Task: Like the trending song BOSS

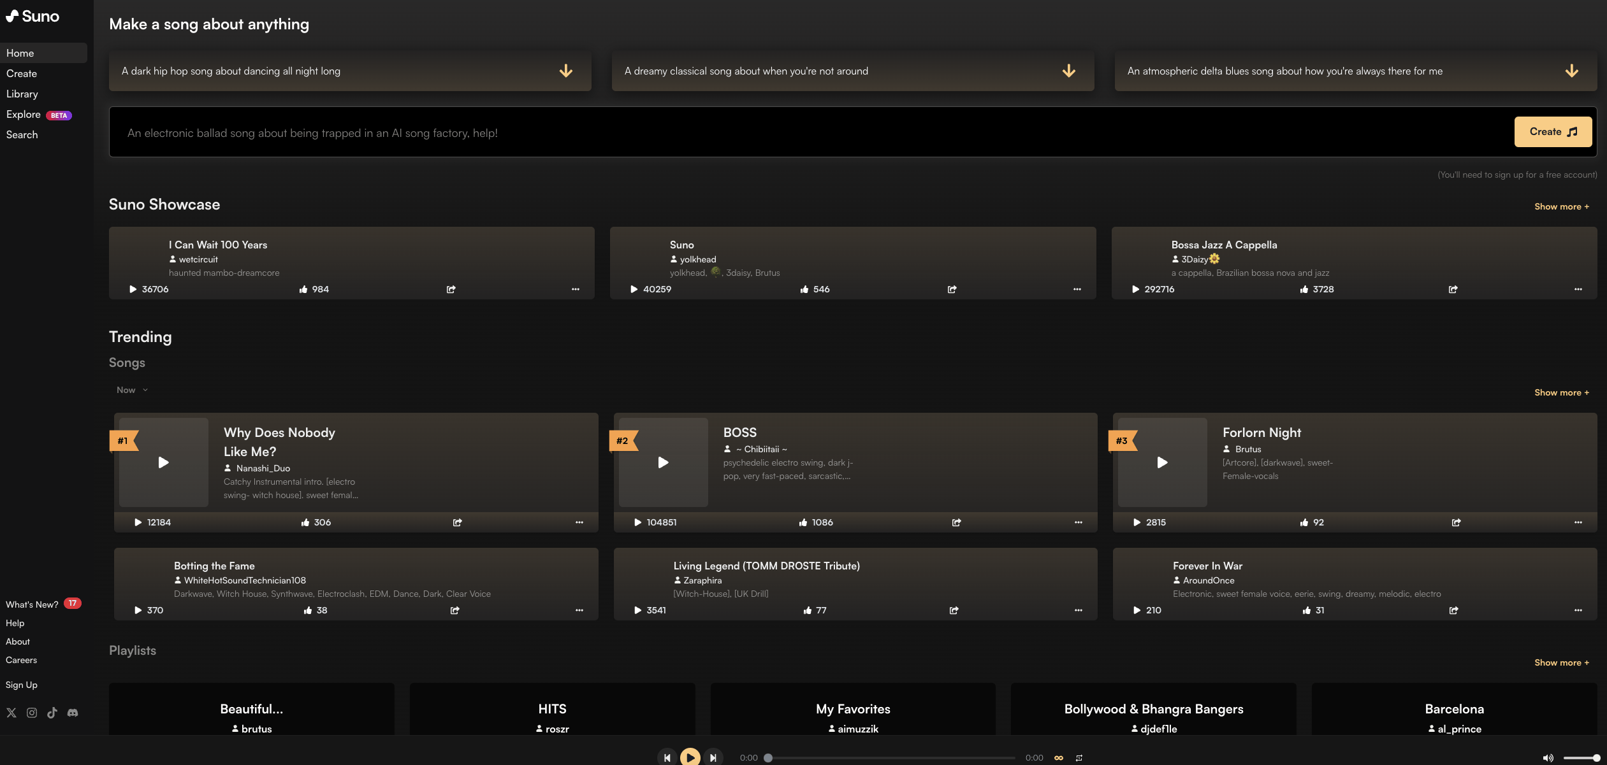Action: tap(803, 522)
